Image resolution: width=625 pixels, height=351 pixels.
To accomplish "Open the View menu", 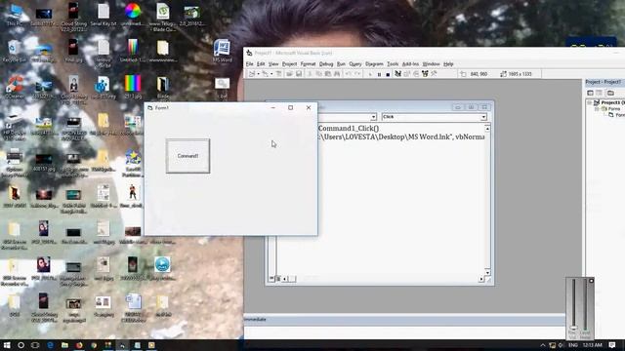I will pos(273,64).
